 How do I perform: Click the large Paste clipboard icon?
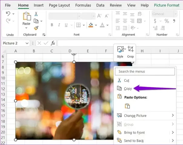[27, 16]
